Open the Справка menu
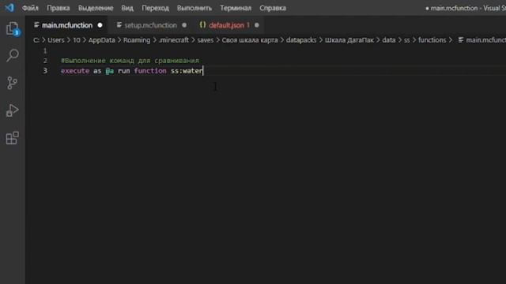The width and height of the screenshot is (506, 284). [273, 8]
